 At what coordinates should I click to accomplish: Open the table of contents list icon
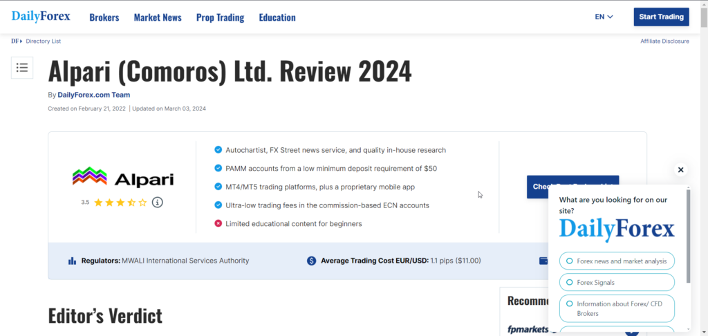(x=22, y=68)
